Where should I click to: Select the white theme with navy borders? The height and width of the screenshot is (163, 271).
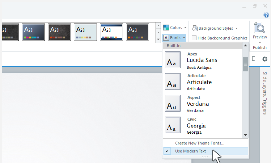[111, 32]
